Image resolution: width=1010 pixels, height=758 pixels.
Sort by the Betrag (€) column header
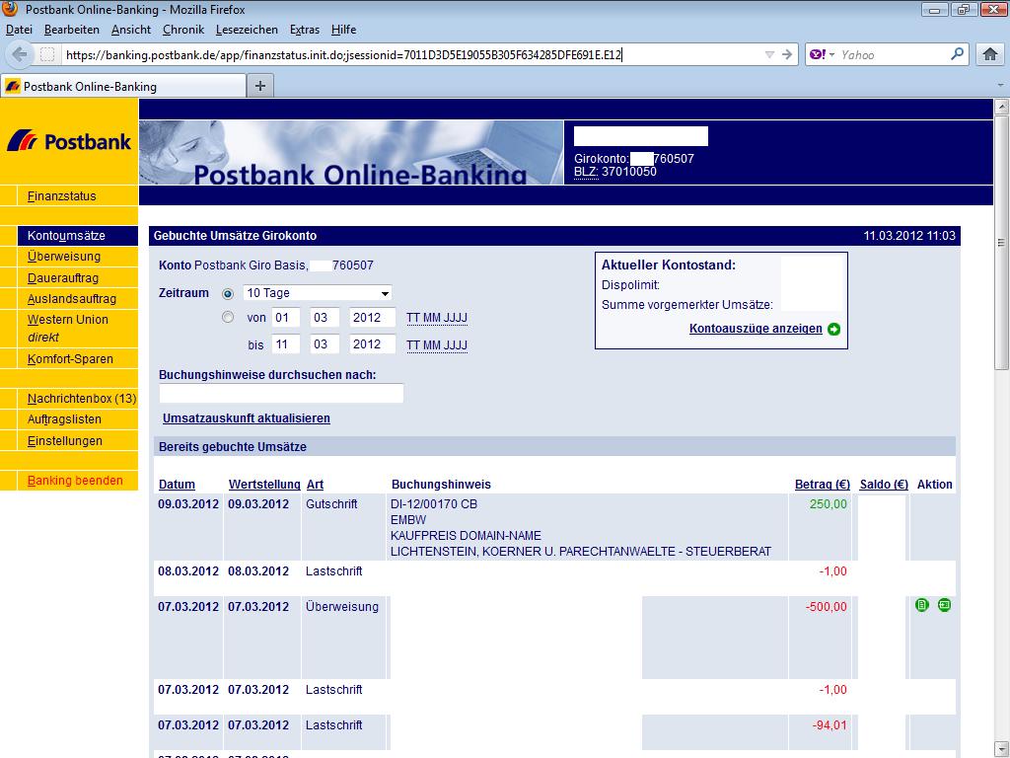coord(822,485)
